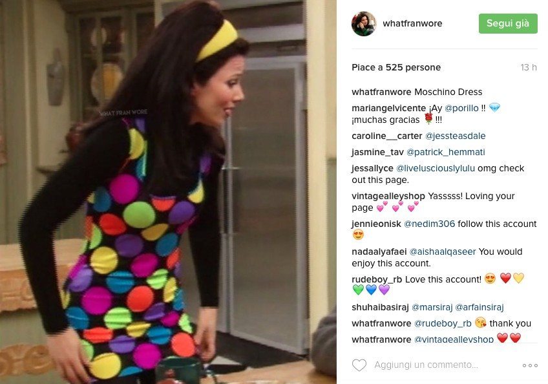The width and height of the screenshot is (548, 384).
Task: Open the @nedim306 mention
Action: 429,224
